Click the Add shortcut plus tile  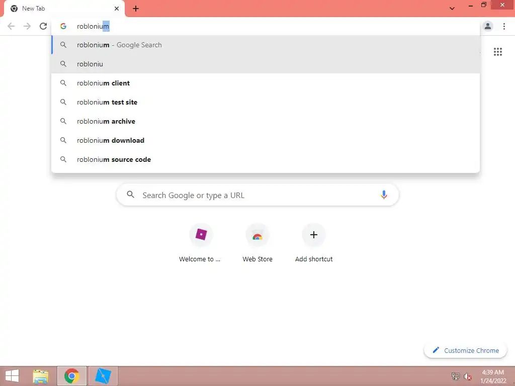pos(314,243)
